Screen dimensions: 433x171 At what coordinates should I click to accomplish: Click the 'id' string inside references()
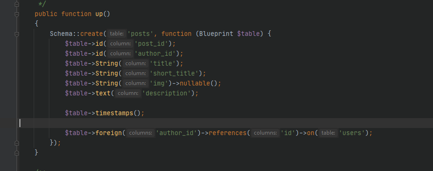pos(288,133)
